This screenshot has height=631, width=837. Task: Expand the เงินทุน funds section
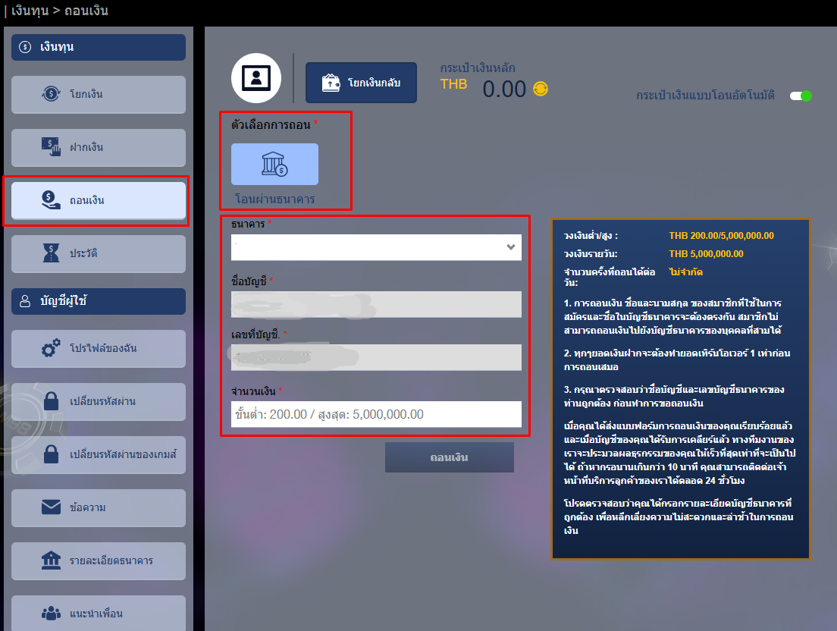click(x=98, y=47)
